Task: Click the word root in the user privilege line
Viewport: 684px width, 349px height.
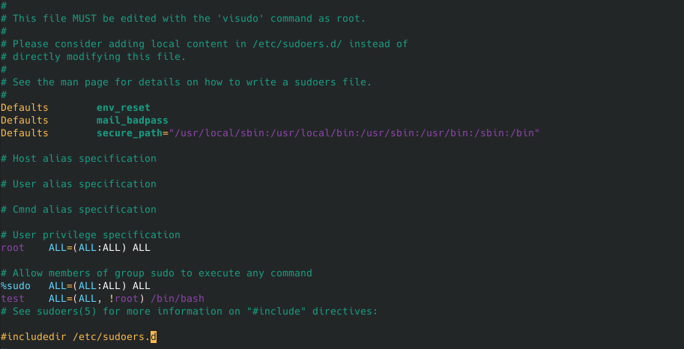Action: [x=12, y=247]
